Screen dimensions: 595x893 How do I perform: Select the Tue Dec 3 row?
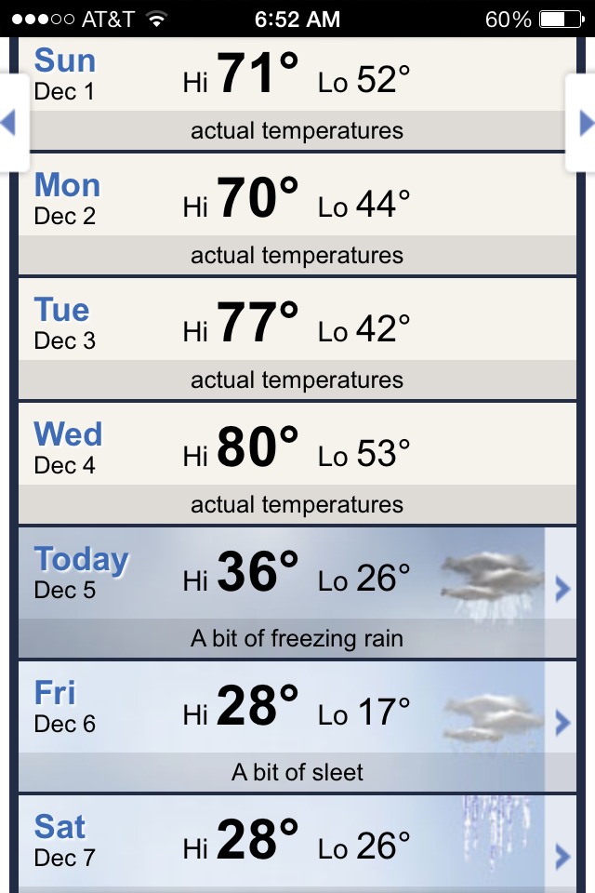297,339
